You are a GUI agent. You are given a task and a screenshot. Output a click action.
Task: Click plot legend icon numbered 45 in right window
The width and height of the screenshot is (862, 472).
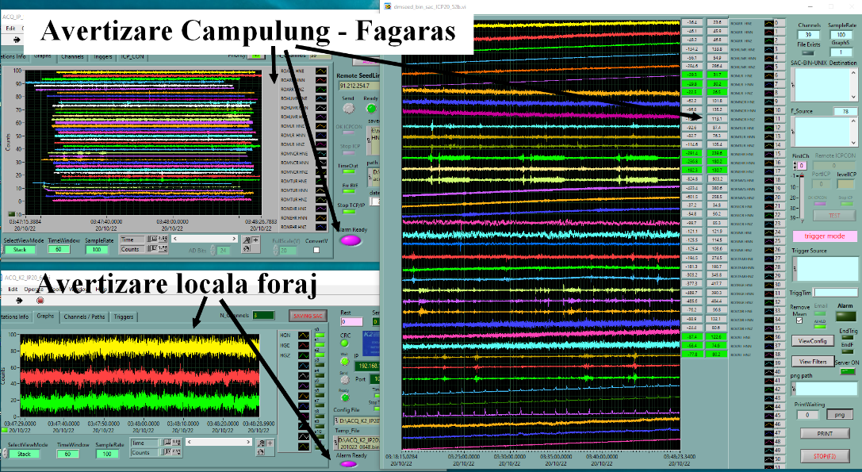coord(769,416)
